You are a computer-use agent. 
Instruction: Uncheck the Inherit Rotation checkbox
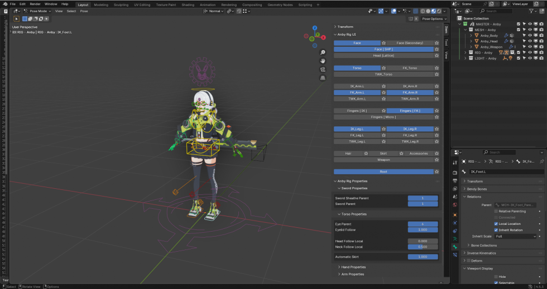[x=496, y=230]
